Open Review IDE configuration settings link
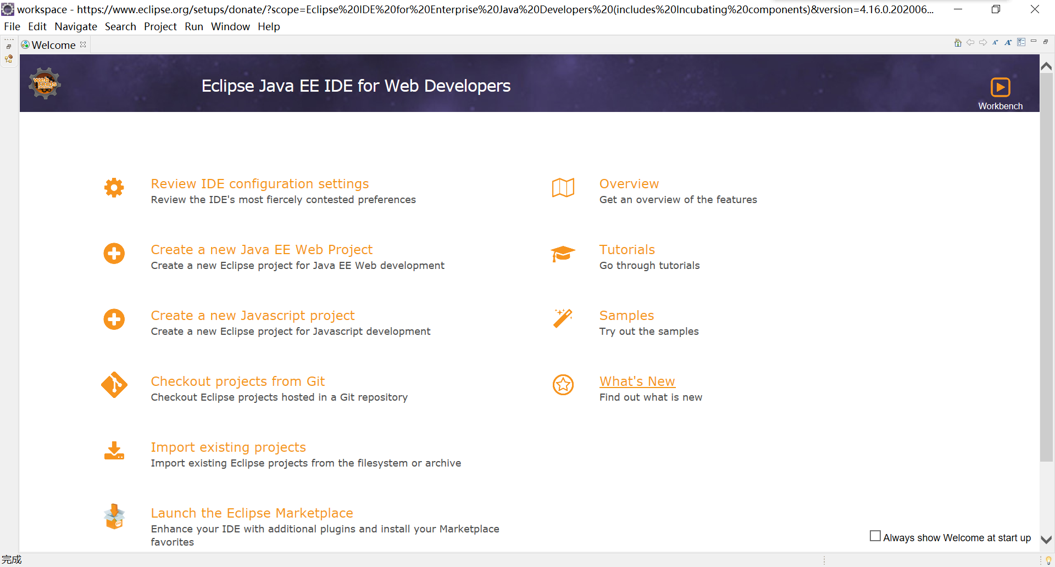 pyautogui.click(x=260, y=184)
